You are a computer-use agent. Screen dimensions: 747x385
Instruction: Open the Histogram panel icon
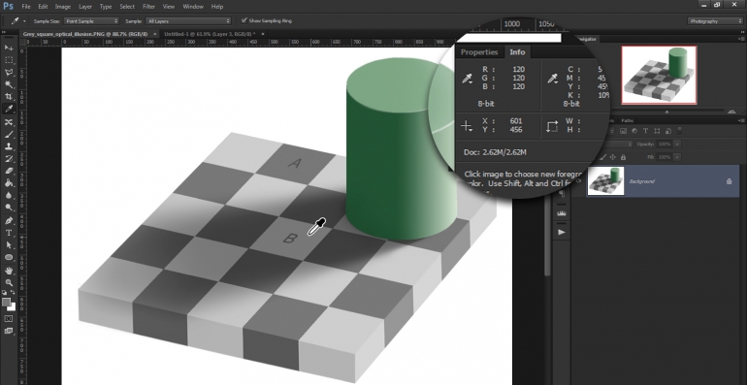562,213
